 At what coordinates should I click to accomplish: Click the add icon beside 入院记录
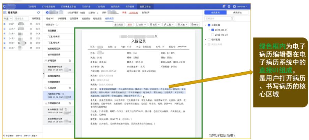(x=70, y=88)
